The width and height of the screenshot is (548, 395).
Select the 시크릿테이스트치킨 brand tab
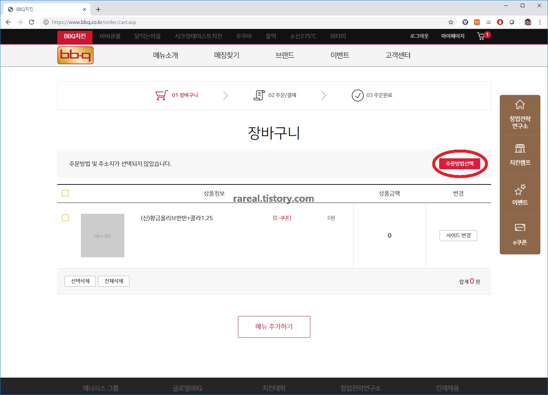coord(198,36)
